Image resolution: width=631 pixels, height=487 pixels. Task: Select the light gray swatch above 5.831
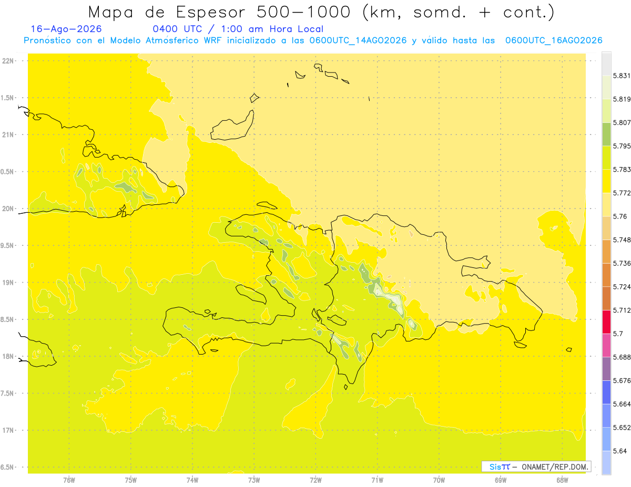point(606,64)
